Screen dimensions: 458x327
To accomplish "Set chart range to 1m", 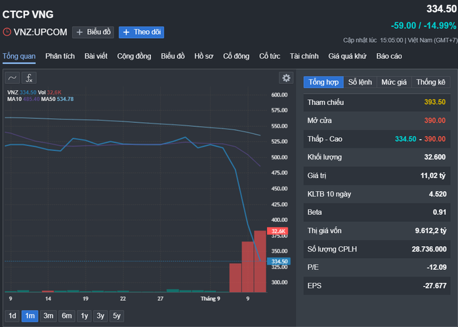I will pyautogui.click(x=30, y=316).
